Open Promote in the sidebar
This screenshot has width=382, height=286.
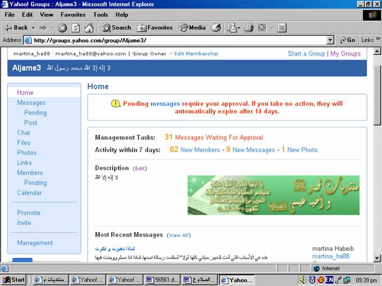pyautogui.click(x=29, y=213)
